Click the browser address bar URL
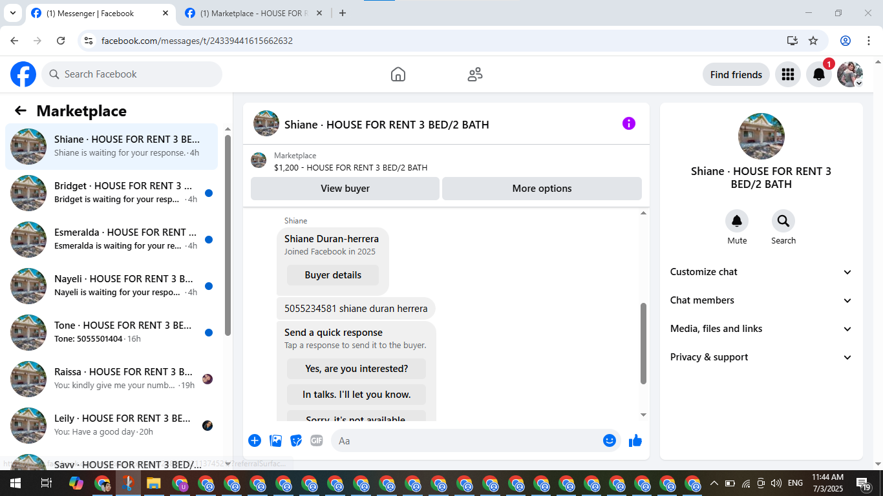 (197, 41)
